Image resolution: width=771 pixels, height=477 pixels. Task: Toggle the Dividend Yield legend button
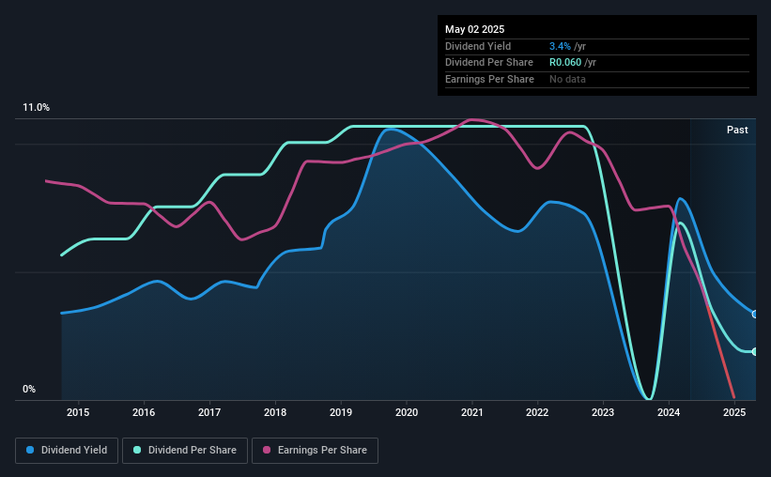pyautogui.click(x=67, y=451)
